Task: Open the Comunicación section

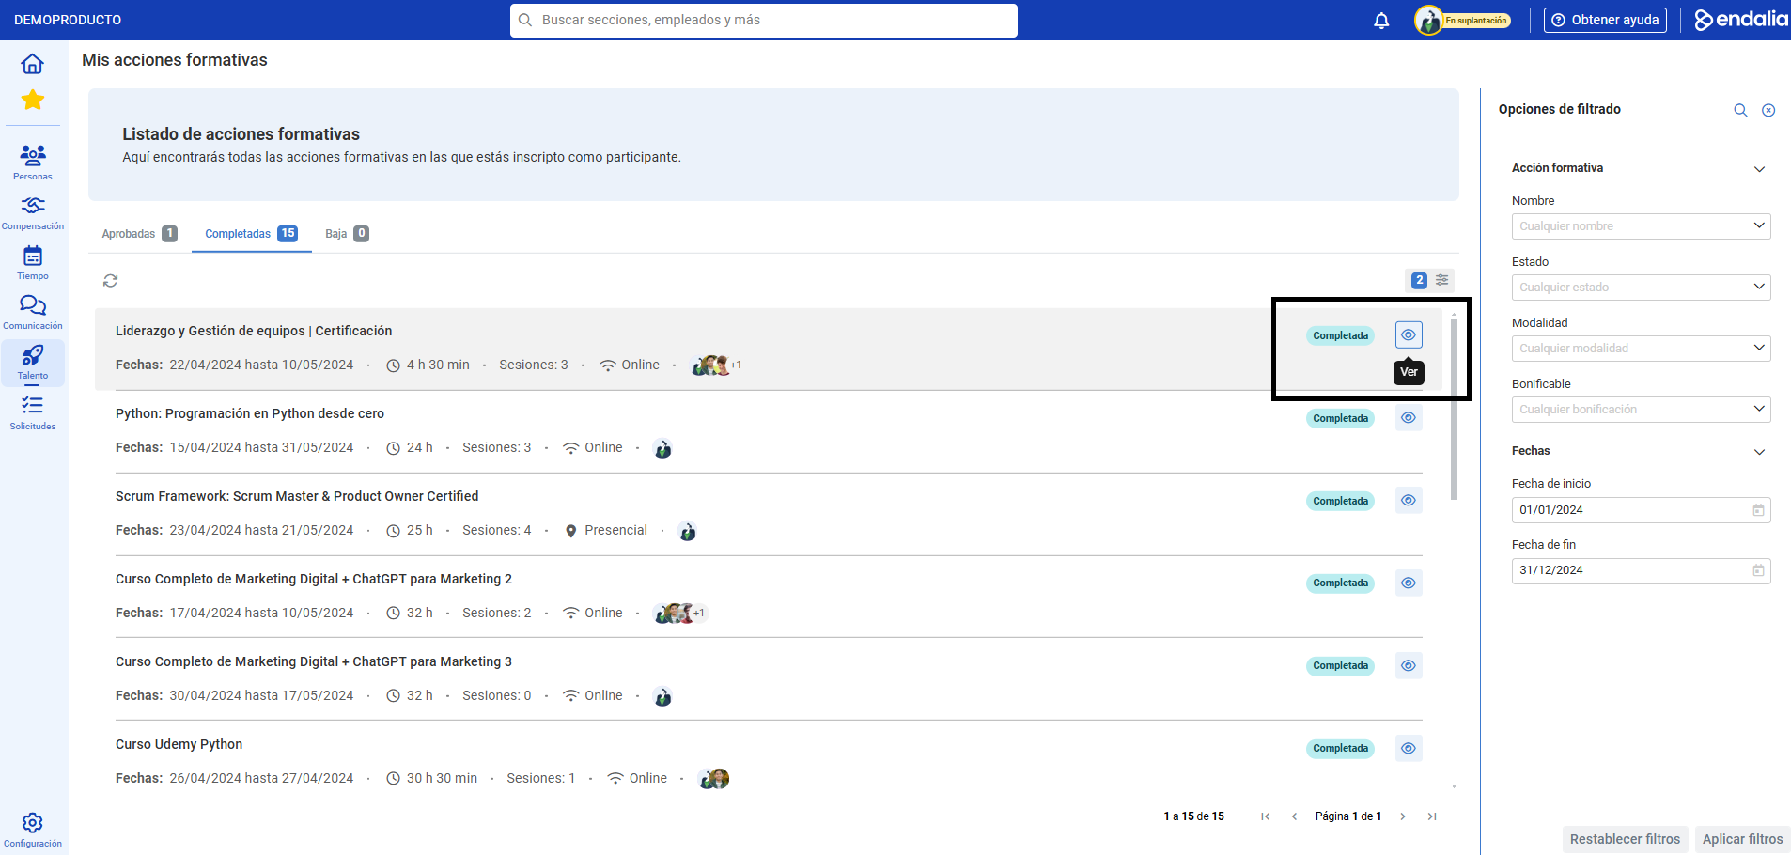Action: click(x=33, y=313)
